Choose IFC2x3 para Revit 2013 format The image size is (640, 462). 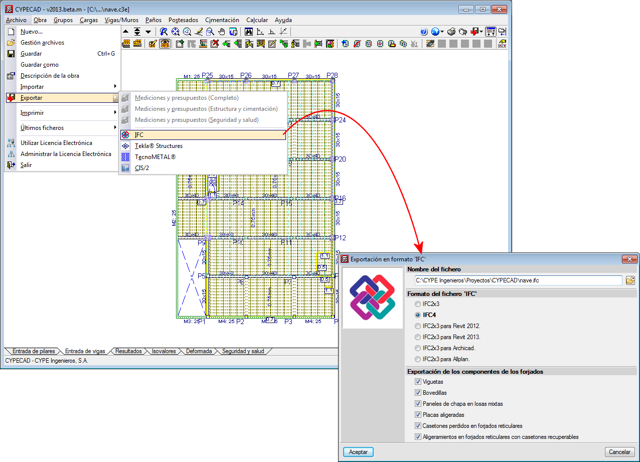tap(418, 337)
